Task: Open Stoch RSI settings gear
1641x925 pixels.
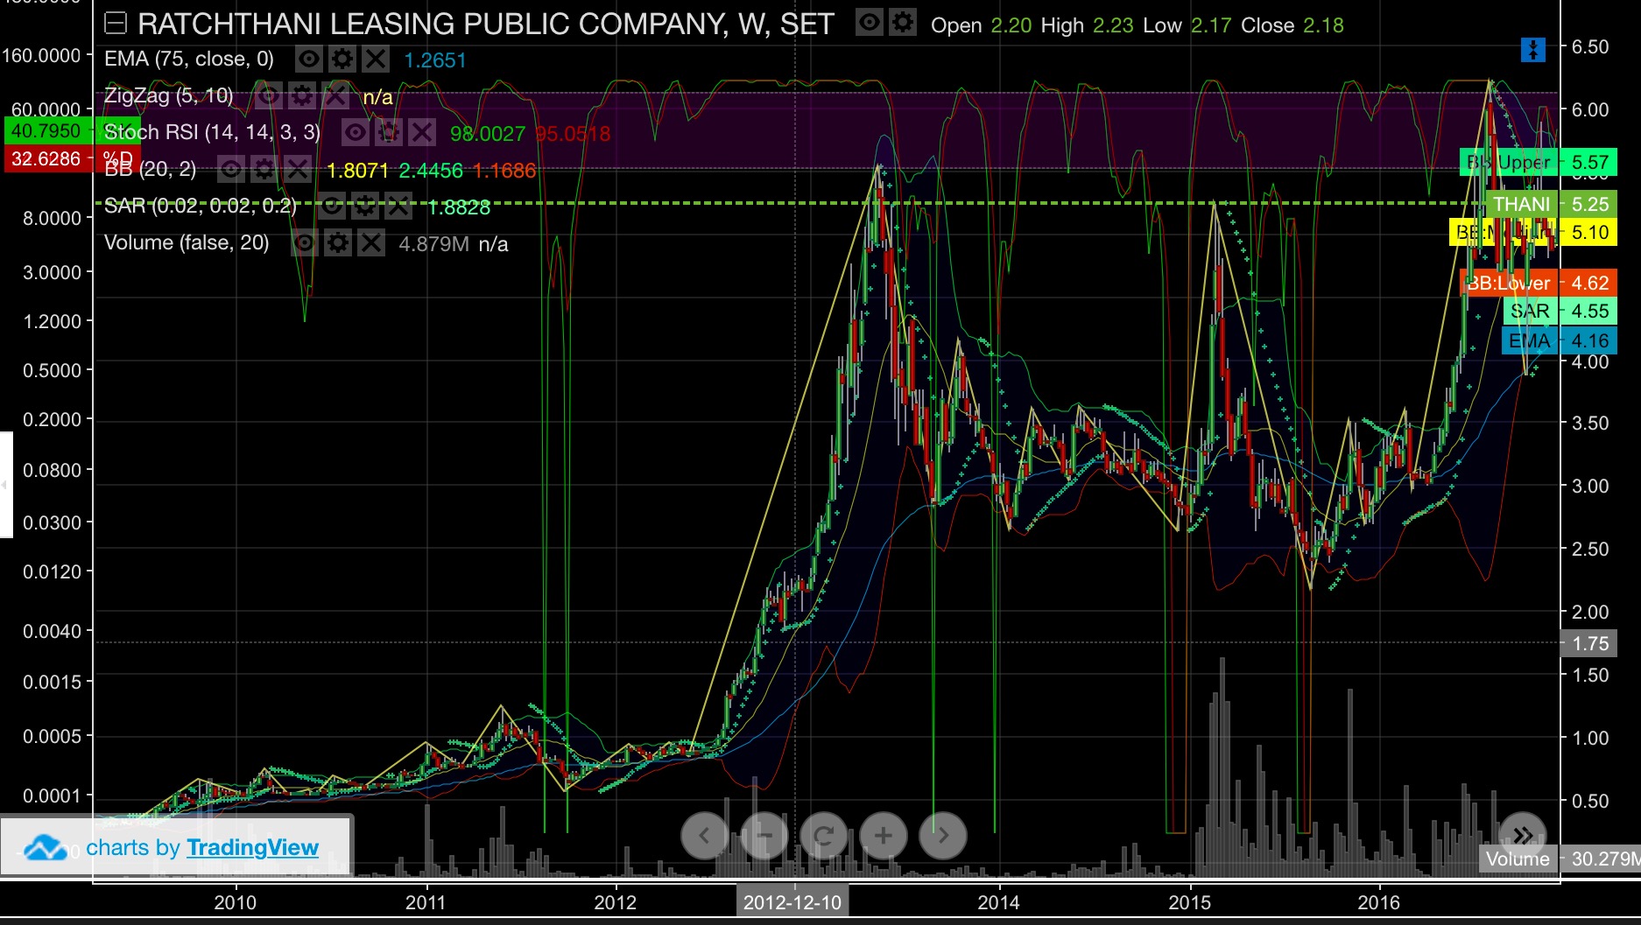Action: pyautogui.click(x=389, y=133)
